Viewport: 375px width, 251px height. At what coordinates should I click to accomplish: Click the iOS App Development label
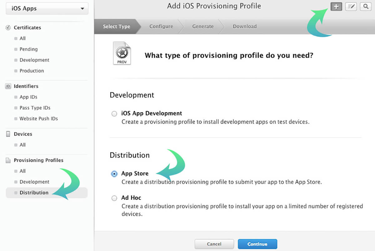[x=152, y=113]
